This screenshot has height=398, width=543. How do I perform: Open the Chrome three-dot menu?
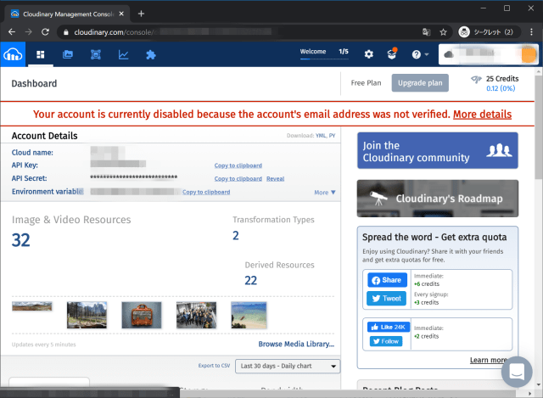pyautogui.click(x=532, y=32)
